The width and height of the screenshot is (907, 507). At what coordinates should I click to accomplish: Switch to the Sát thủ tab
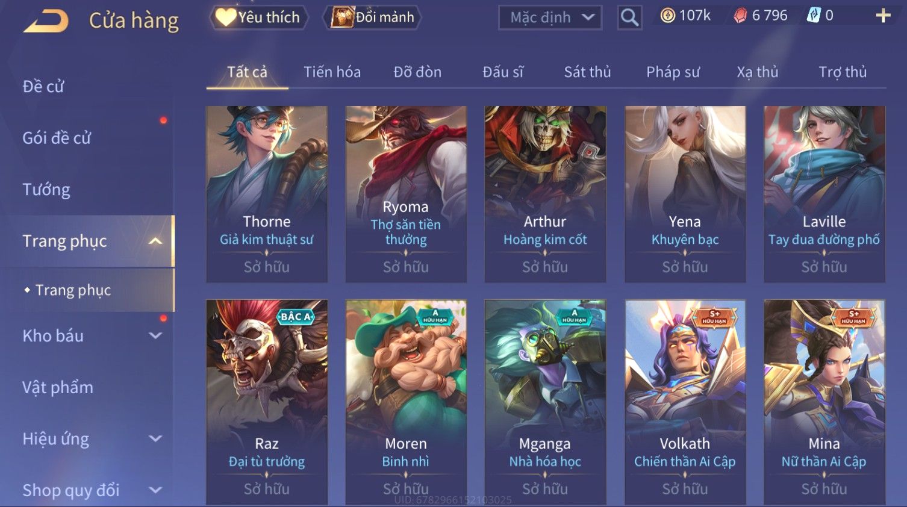coord(587,72)
